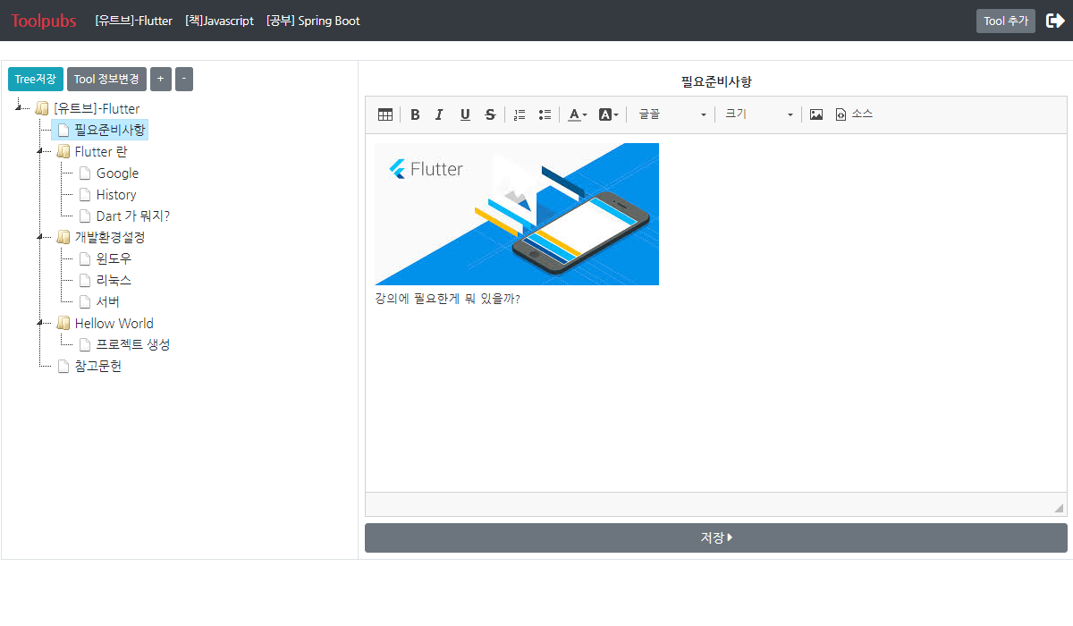Image resolution: width=1073 pixels, height=626 pixels.
Task: Select the Dart 가 뭐지? tree item
Action: [x=133, y=216]
